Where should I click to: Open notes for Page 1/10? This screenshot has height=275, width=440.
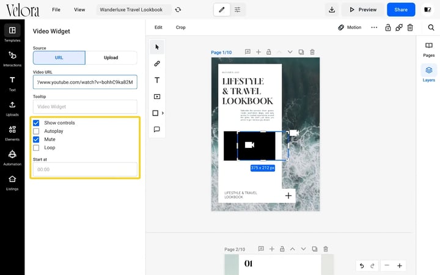248,51
